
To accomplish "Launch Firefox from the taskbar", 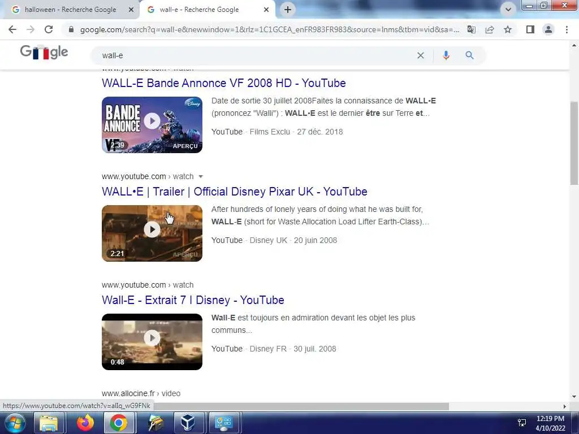I will (x=85, y=423).
